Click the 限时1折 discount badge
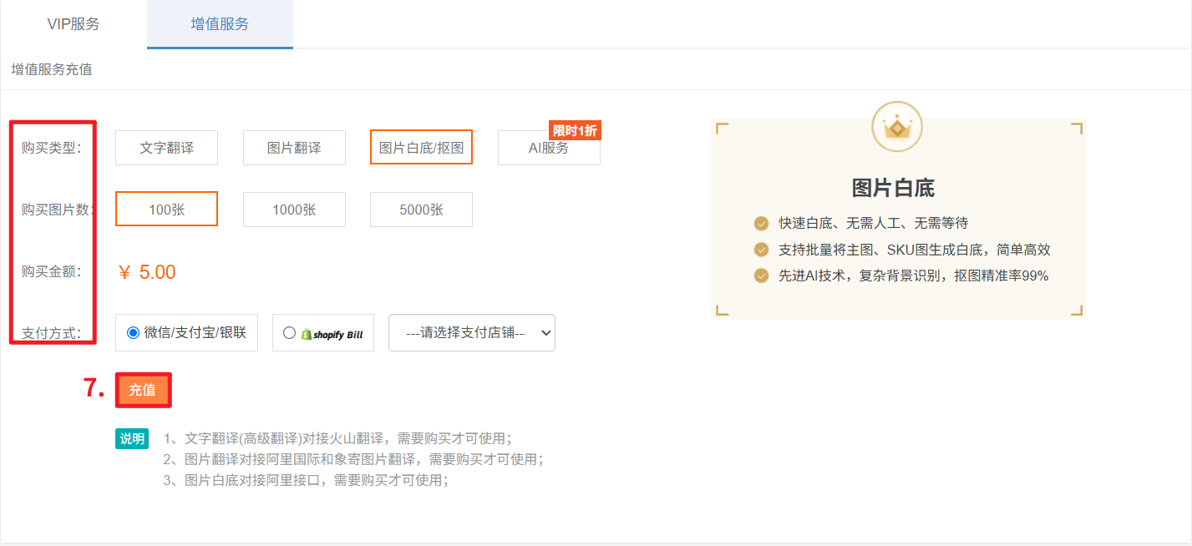The image size is (1192, 546). (x=575, y=130)
